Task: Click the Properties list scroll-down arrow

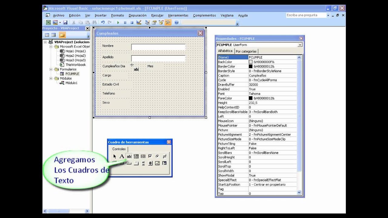Action: tap(299, 192)
